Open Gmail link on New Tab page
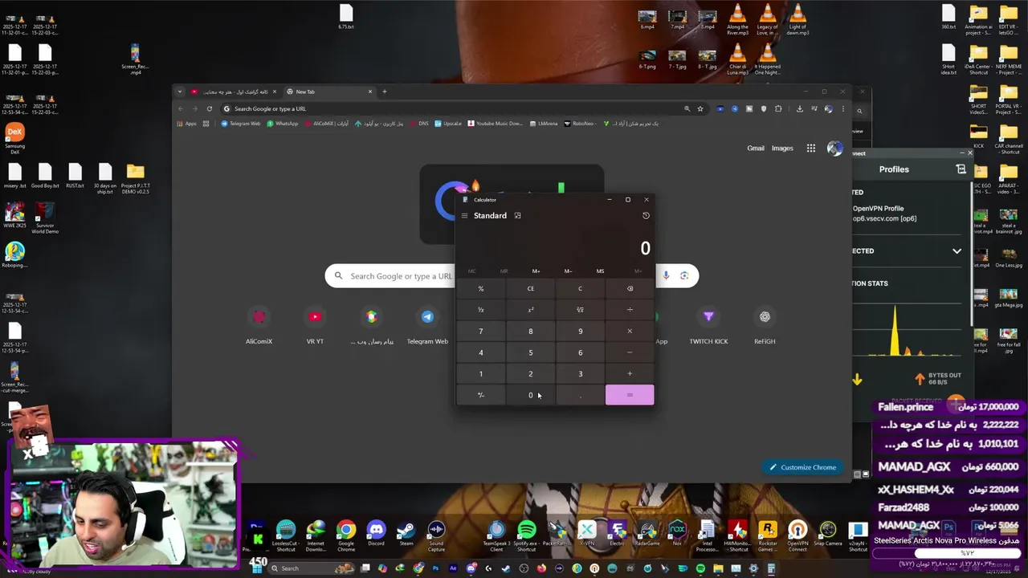1028x578 pixels. [756, 149]
